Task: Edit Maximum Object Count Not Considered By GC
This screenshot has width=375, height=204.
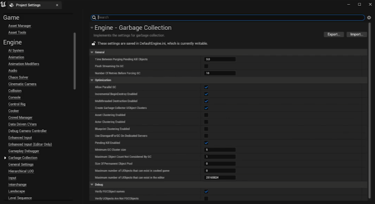Action: click(x=220, y=157)
